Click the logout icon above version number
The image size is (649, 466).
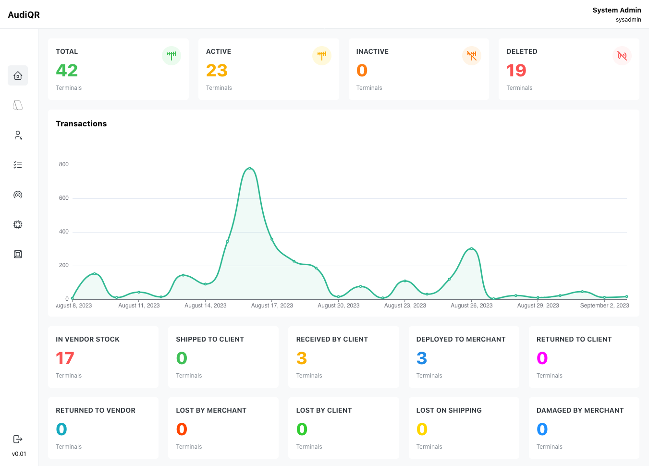(18, 439)
